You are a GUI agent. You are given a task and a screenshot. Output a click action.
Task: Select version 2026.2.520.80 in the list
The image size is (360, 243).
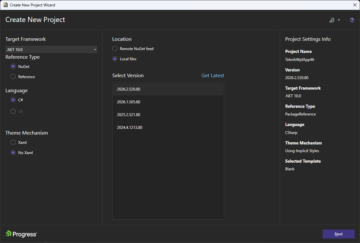[x=168, y=89]
